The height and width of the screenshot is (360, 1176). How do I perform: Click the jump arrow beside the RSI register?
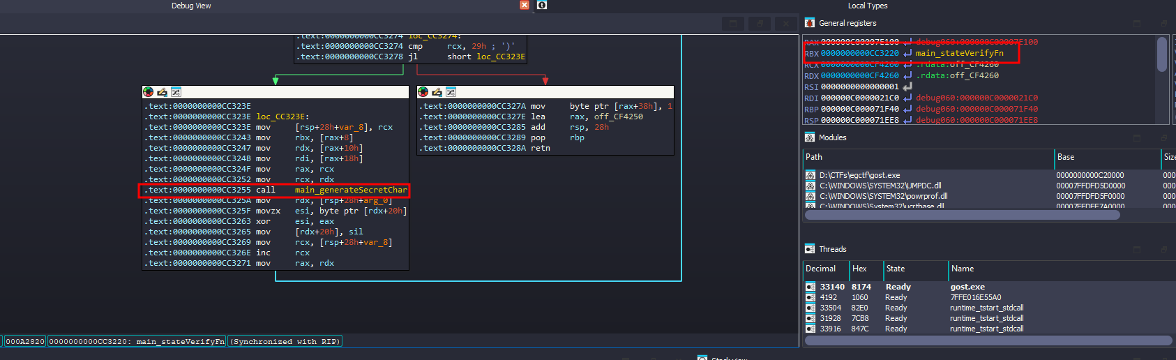point(907,87)
